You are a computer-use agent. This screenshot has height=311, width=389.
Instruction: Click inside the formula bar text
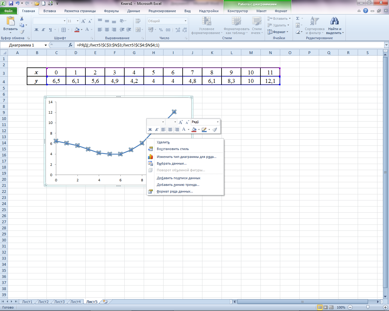click(118, 45)
